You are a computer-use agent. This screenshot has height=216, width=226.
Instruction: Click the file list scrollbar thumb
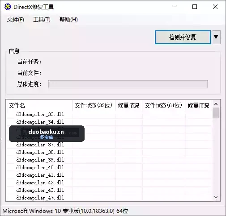[216, 113]
